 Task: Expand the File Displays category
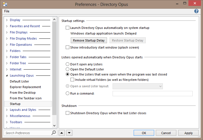(7, 32)
